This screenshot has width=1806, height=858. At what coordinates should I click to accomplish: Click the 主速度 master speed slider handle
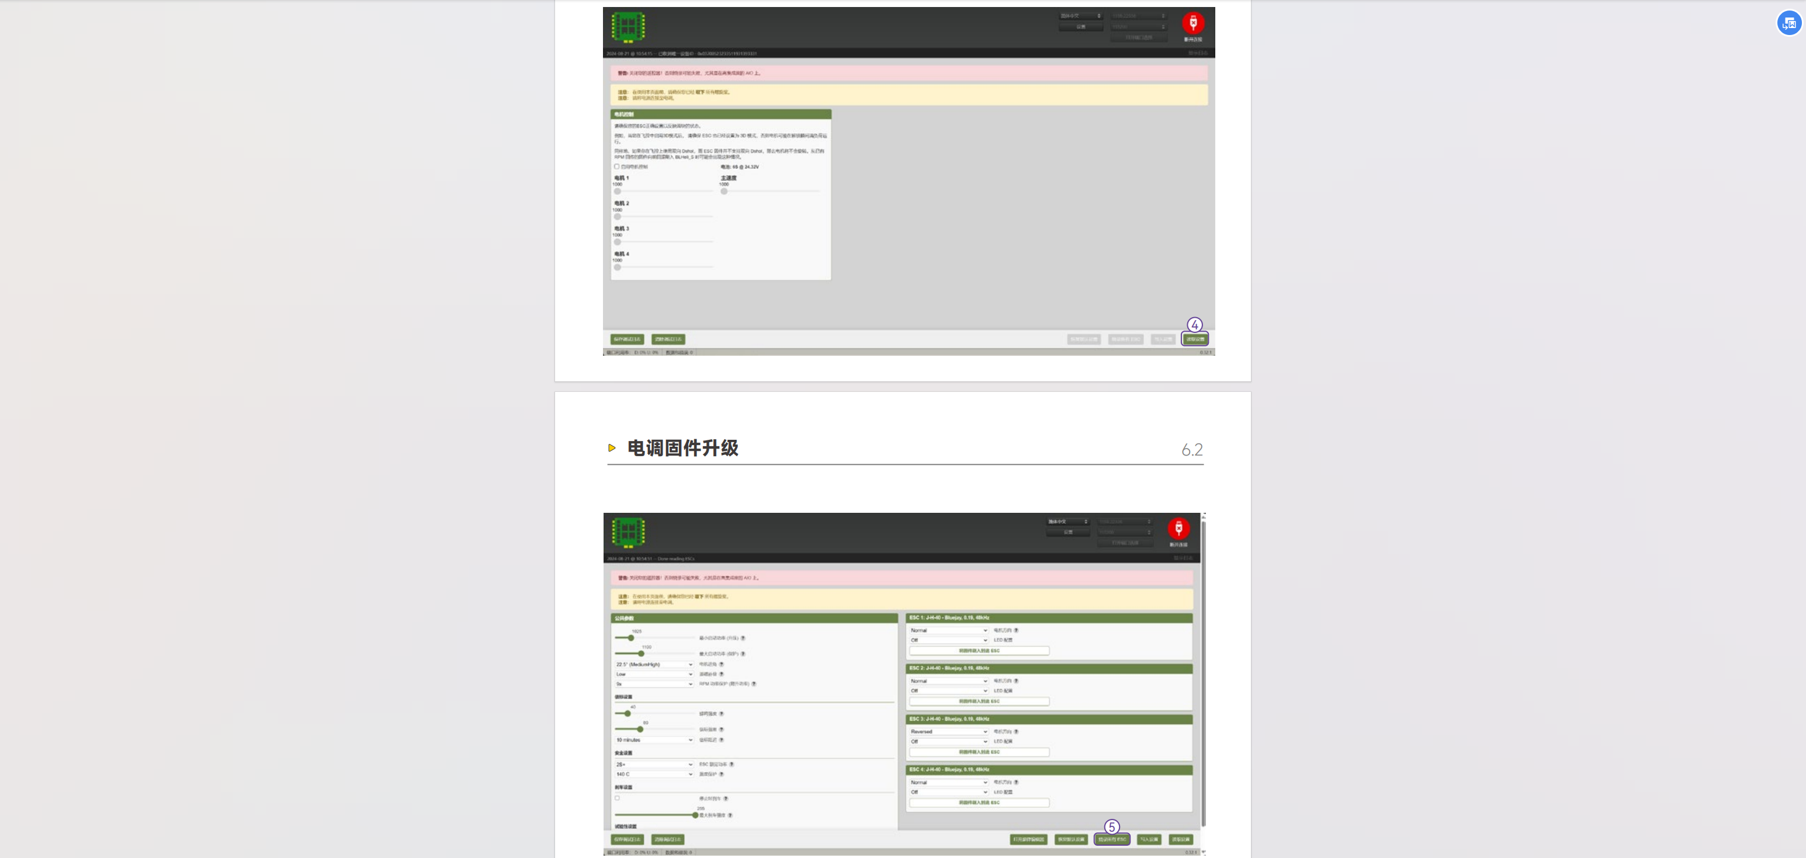click(725, 192)
